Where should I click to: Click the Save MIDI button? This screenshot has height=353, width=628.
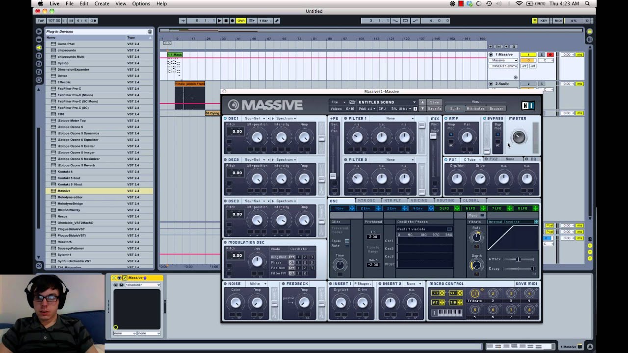[526, 283]
